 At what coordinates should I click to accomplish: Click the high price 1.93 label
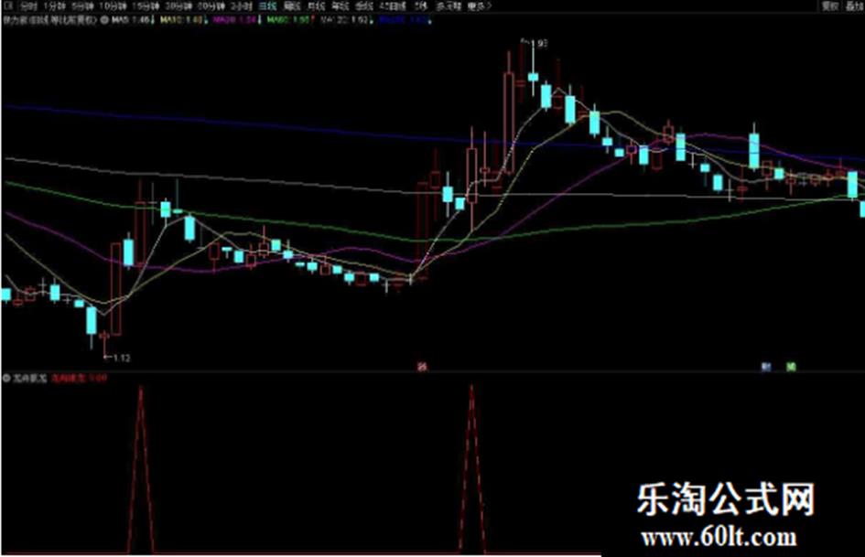pyautogui.click(x=541, y=44)
